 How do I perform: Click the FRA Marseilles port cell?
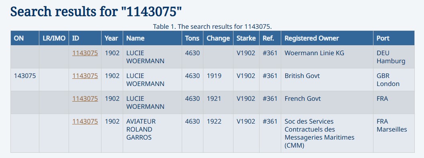394,133
